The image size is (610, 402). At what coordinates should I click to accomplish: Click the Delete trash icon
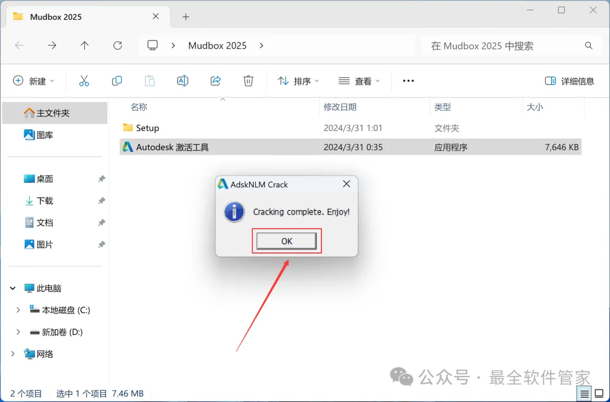coord(248,81)
